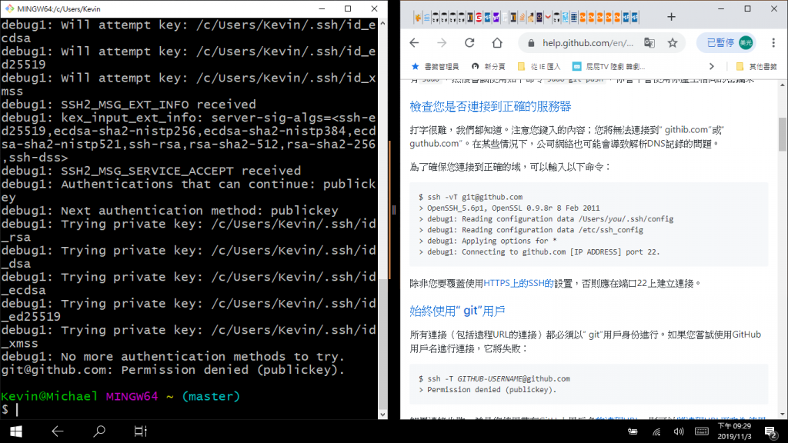The width and height of the screenshot is (788, 443).
Task: Click the SSH2_MSG_SERVICE_ACCEPT received line
Action: [151, 172]
